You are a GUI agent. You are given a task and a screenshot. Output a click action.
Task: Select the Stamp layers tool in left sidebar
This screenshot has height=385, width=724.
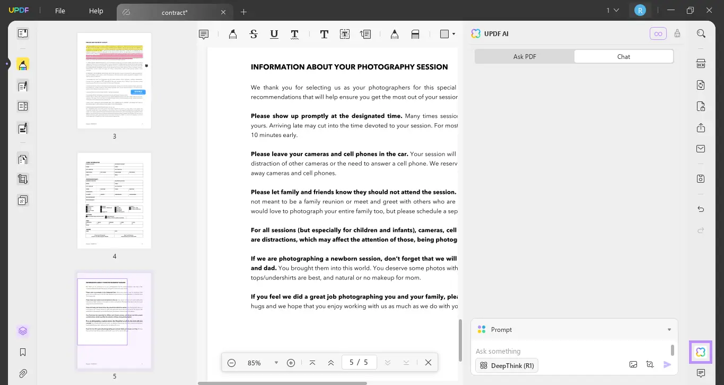coord(23,201)
